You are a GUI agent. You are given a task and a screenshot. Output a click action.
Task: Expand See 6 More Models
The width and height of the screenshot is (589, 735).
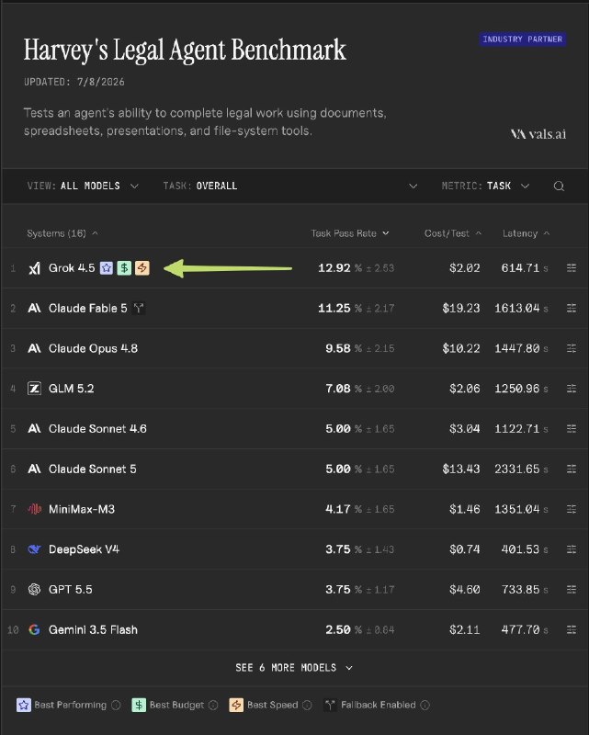[x=294, y=668]
